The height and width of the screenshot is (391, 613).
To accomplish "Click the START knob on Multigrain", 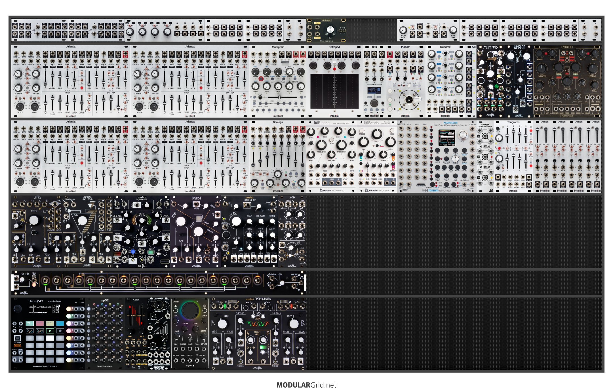I will pos(255,72).
